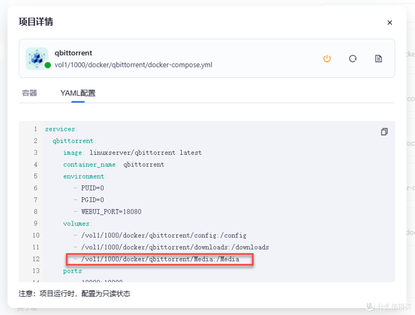Click the PUID=0 environment entry
Viewport: 415px width, 315px height.
point(92,188)
